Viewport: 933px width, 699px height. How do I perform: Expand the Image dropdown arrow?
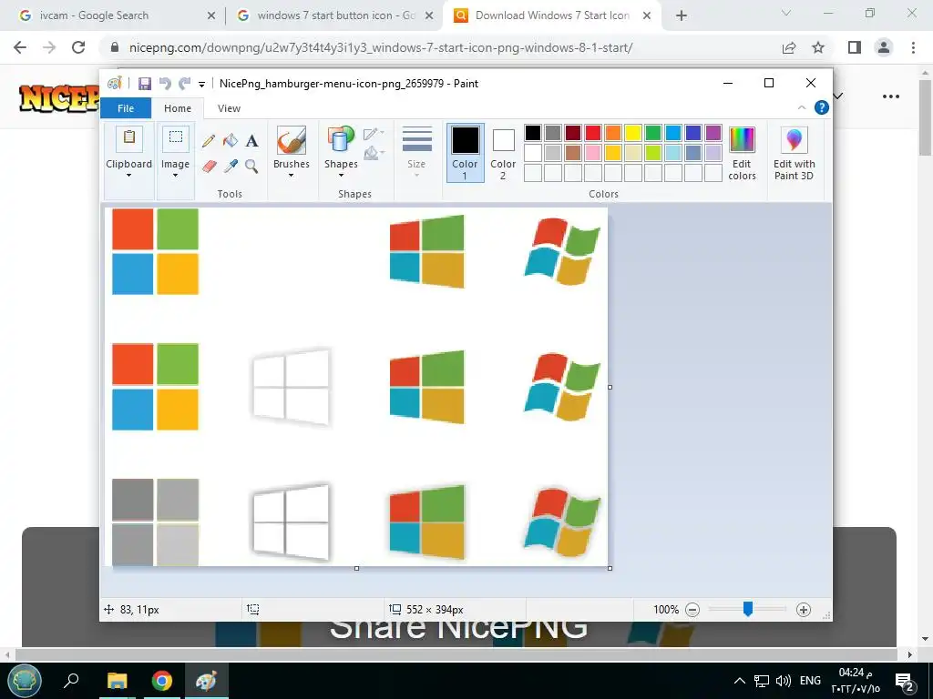click(x=176, y=176)
